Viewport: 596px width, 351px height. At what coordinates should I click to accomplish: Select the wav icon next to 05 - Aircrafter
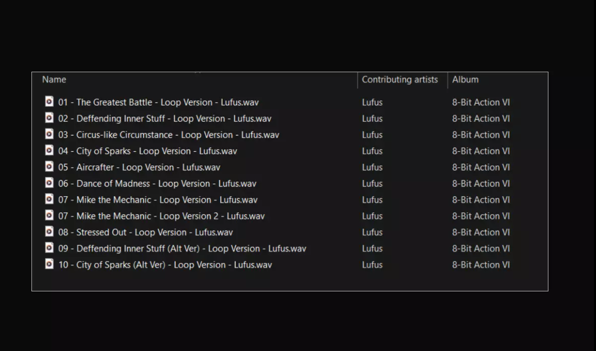pyautogui.click(x=49, y=166)
